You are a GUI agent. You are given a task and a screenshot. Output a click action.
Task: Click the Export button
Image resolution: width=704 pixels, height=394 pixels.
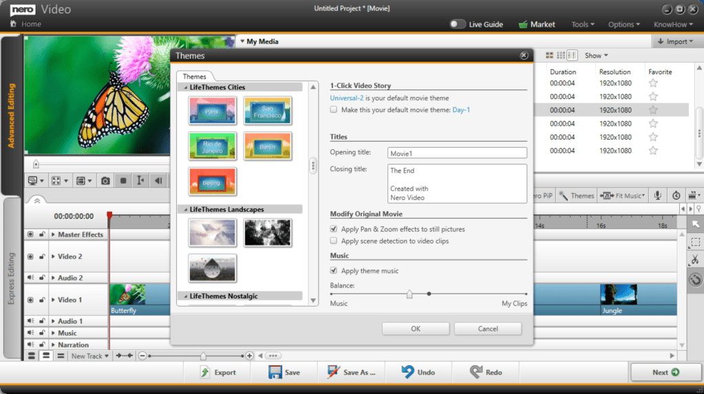[217, 372]
